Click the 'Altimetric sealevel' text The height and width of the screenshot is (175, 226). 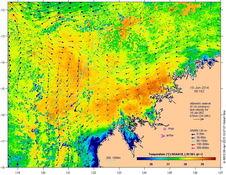[x=200, y=103]
